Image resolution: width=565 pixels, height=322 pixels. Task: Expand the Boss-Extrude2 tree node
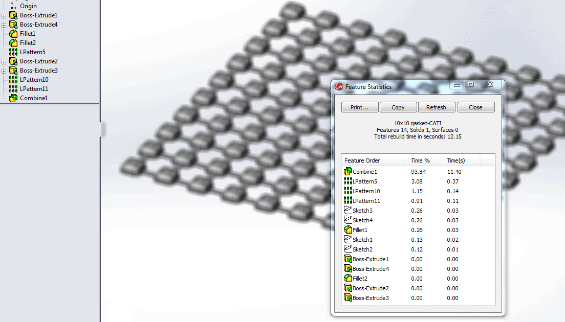(4, 61)
